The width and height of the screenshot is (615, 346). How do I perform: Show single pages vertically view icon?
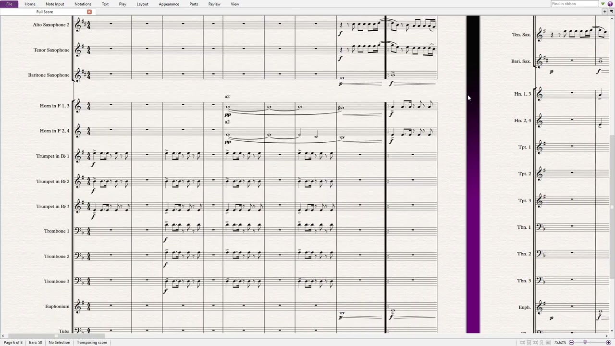[541, 342]
